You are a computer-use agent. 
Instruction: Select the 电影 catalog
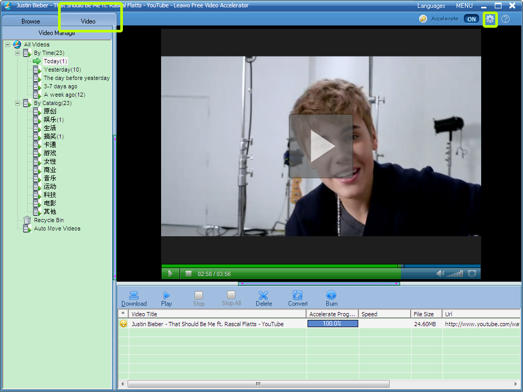[50, 203]
